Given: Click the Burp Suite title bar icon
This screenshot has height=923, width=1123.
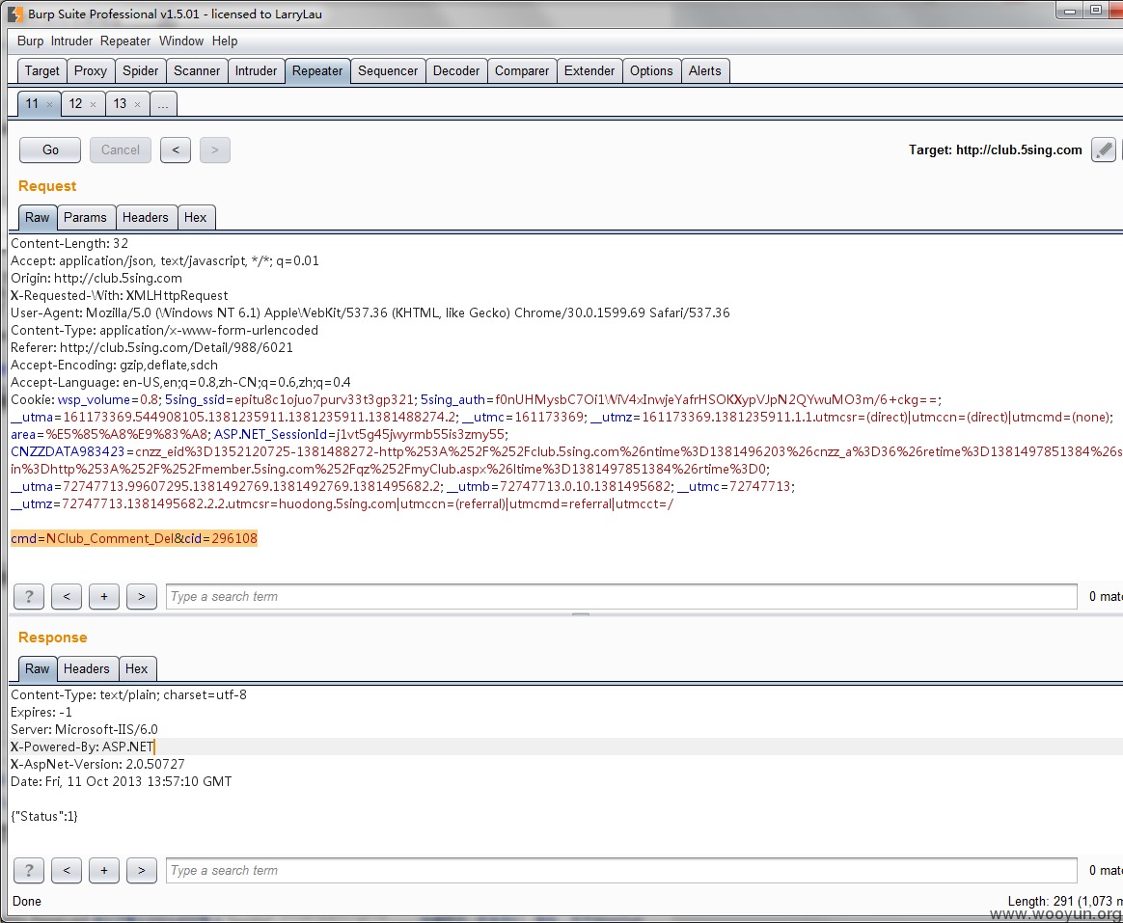Looking at the screenshot, I should [14, 14].
